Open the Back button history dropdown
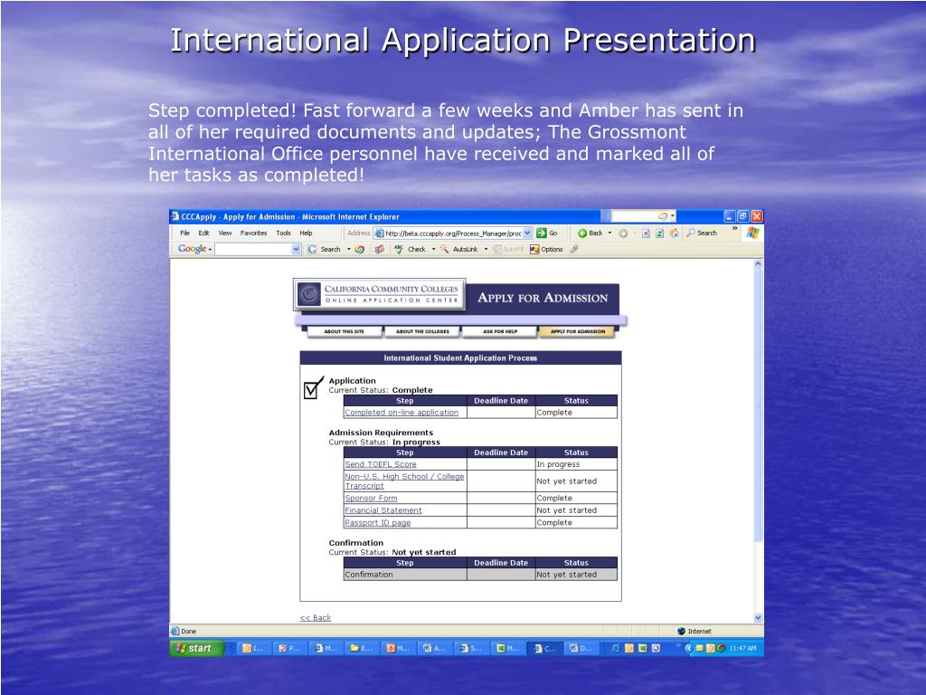 coord(610,233)
